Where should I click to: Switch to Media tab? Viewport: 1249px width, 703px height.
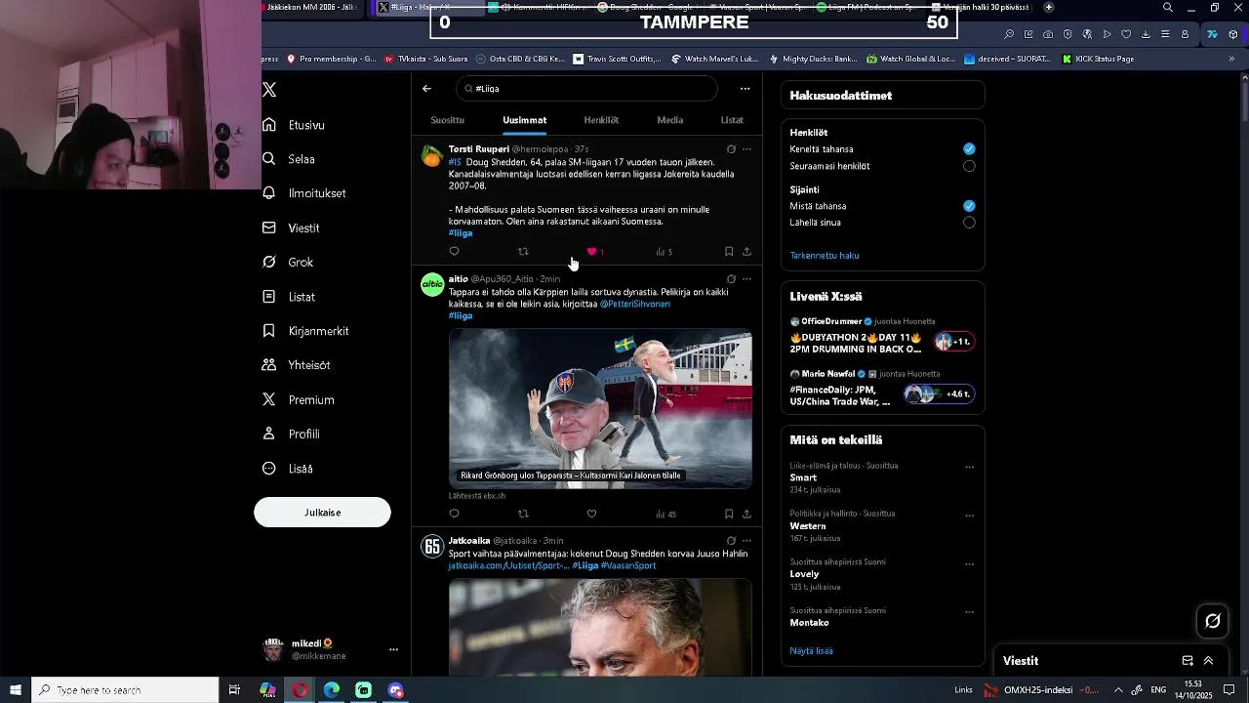coord(670,120)
